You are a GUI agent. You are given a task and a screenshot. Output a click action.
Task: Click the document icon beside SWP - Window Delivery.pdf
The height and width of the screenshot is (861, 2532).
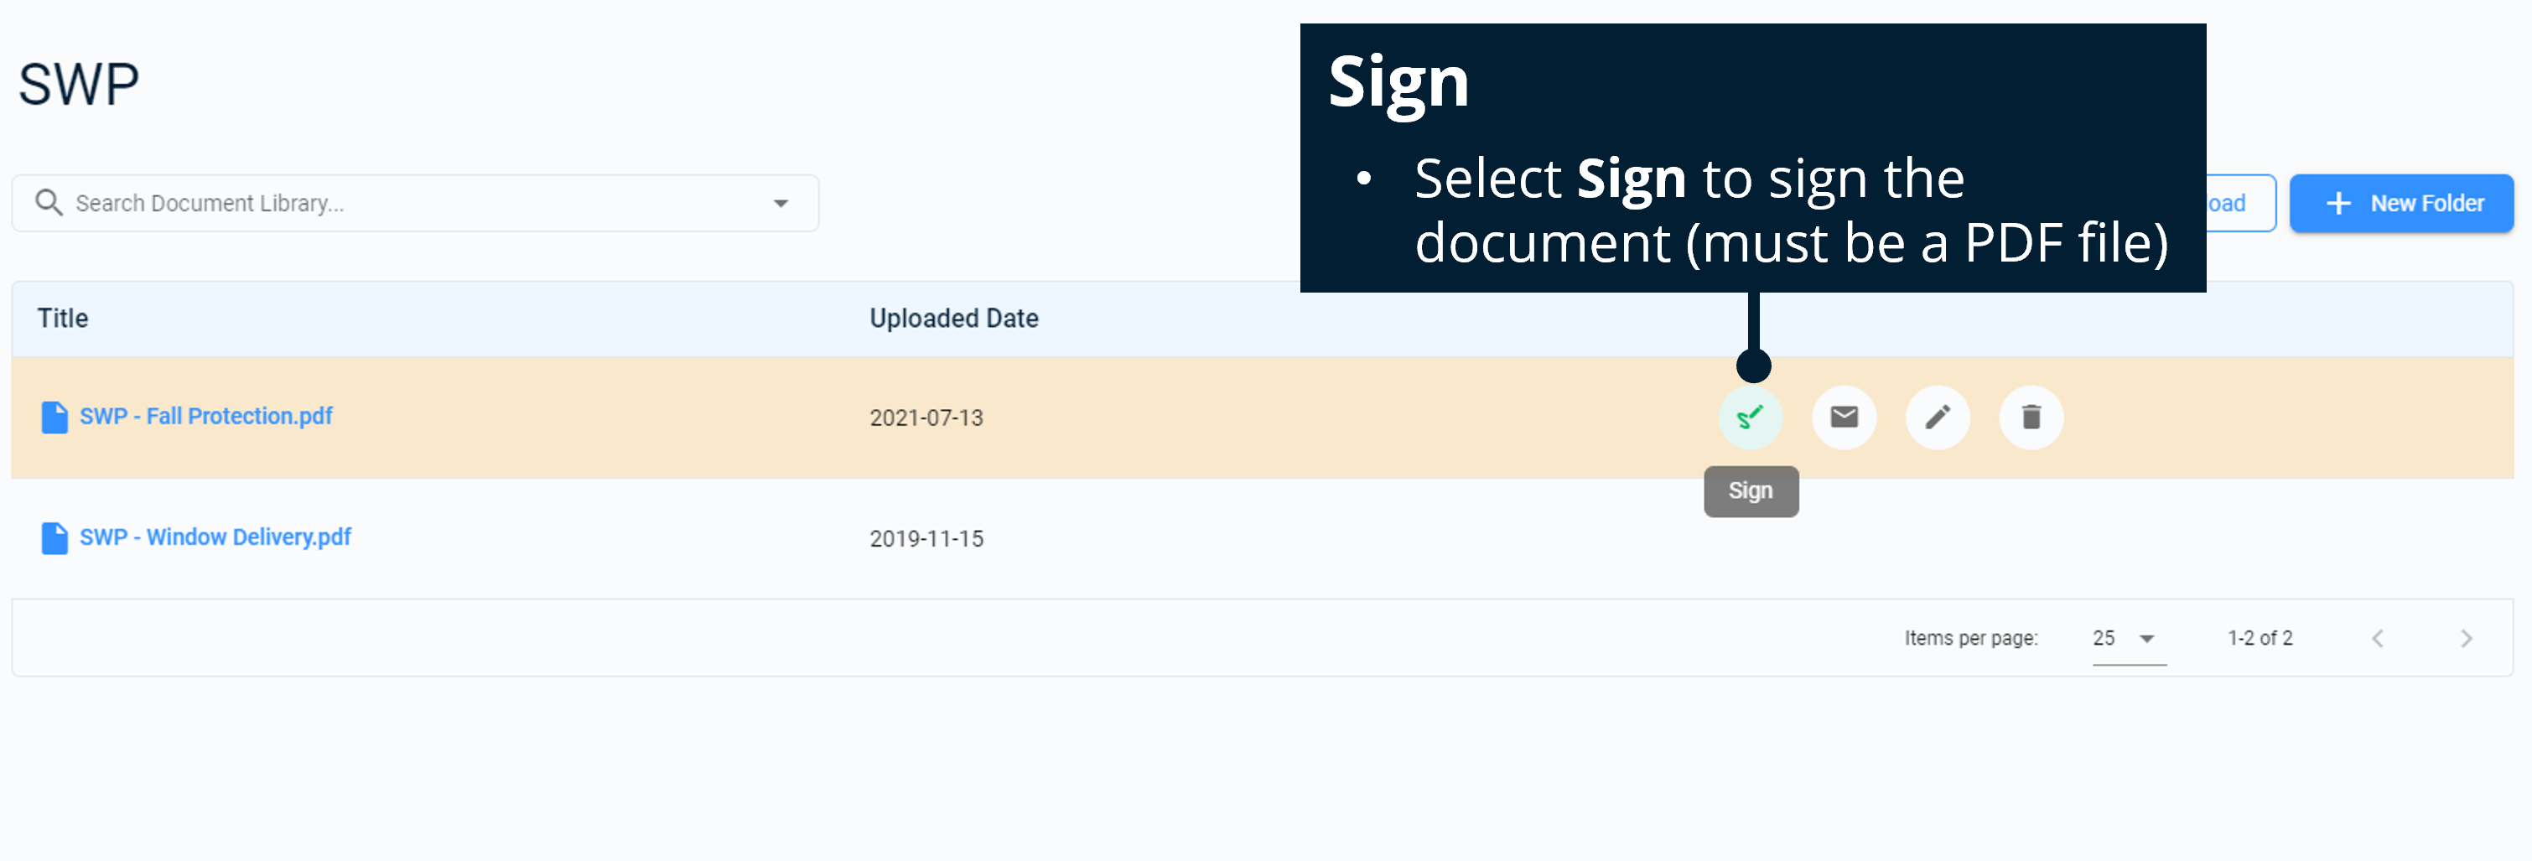[54, 537]
